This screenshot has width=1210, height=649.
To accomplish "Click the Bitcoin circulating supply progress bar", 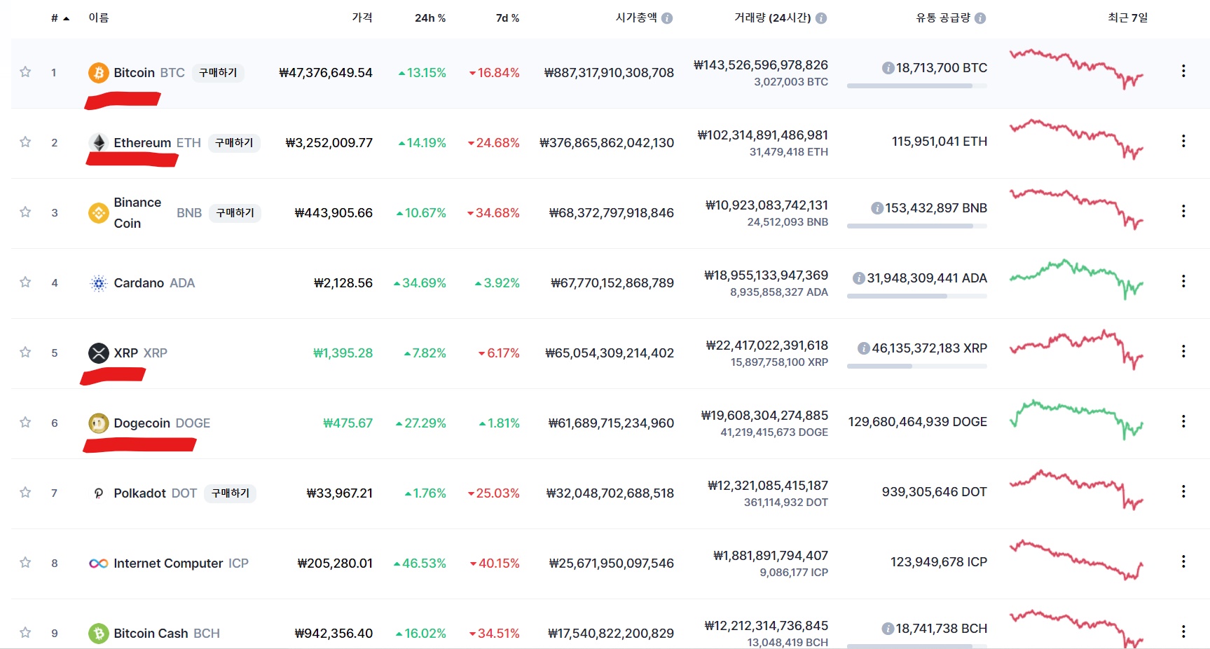I will (x=917, y=86).
